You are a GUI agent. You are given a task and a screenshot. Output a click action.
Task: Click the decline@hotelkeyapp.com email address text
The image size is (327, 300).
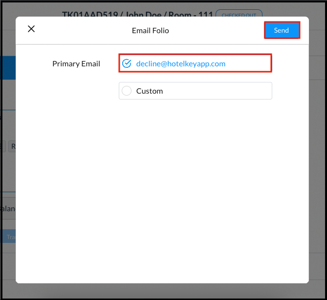pyautogui.click(x=181, y=64)
